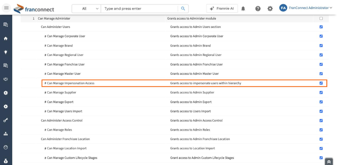
Task: Click Can Manage Impersonation Access label
Action: click(69, 83)
